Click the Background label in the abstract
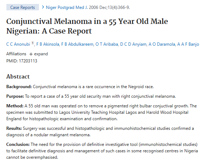Viewport: 205px width, 168px height. 19,87
